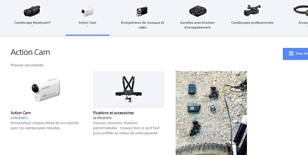The image size is (308, 155).
Task: Click the grid icon on the blue Tous les button
Action: [291, 53]
